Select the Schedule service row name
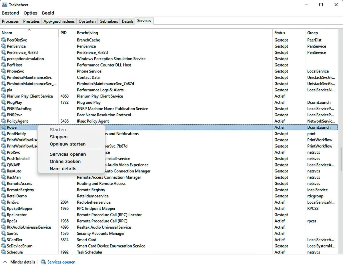Screen dimensions: 343x269 coord(15,252)
